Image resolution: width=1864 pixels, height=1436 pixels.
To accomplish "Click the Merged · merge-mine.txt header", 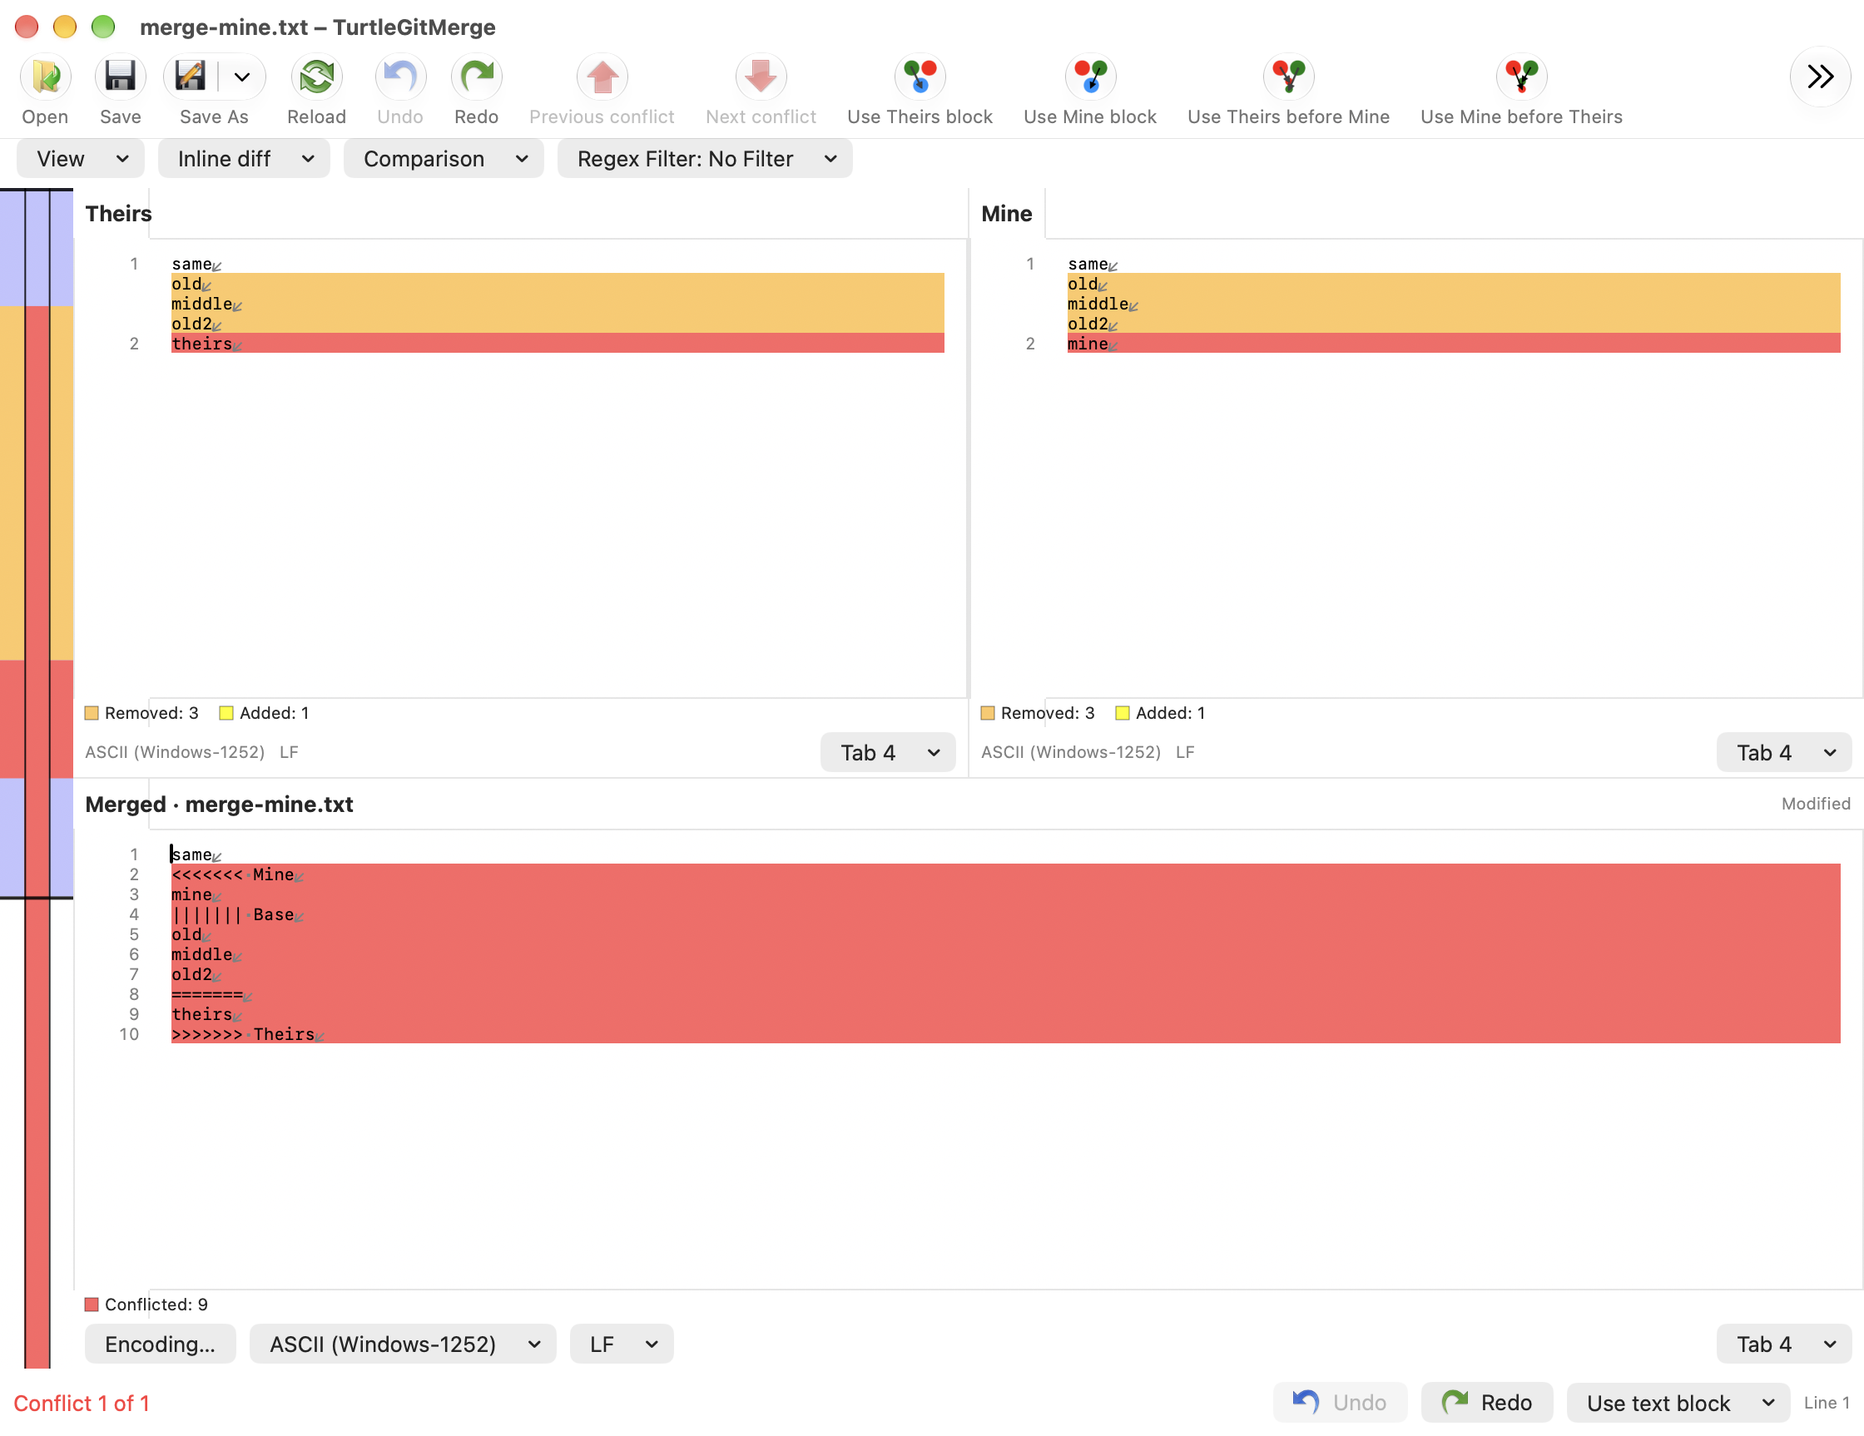I will tap(220, 805).
